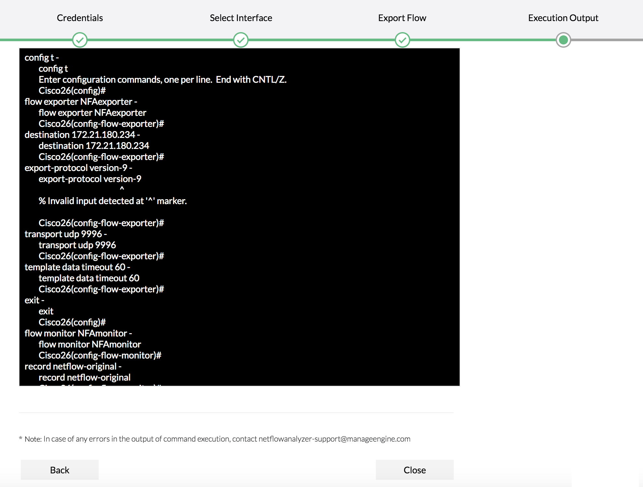This screenshot has height=487, width=643.
Task: Click the Select Interface step checkmark icon
Action: click(241, 40)
